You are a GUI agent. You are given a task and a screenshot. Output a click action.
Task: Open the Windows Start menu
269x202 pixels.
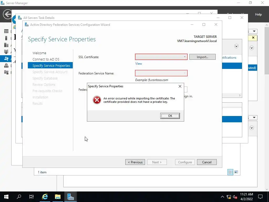pyautogui.click(x=6, y=197)
